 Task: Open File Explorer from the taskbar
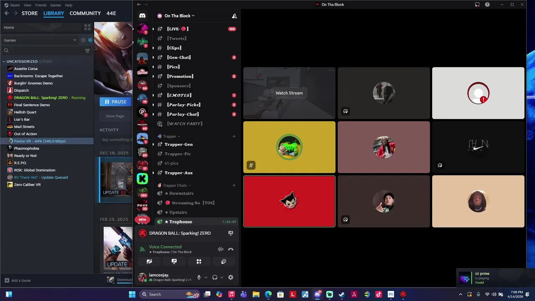click(x=256, y=294)
